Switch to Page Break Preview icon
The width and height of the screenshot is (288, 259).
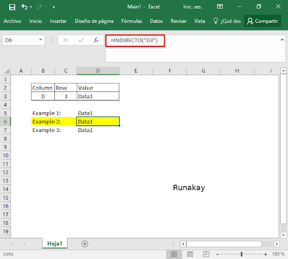[x=206, y=254]
